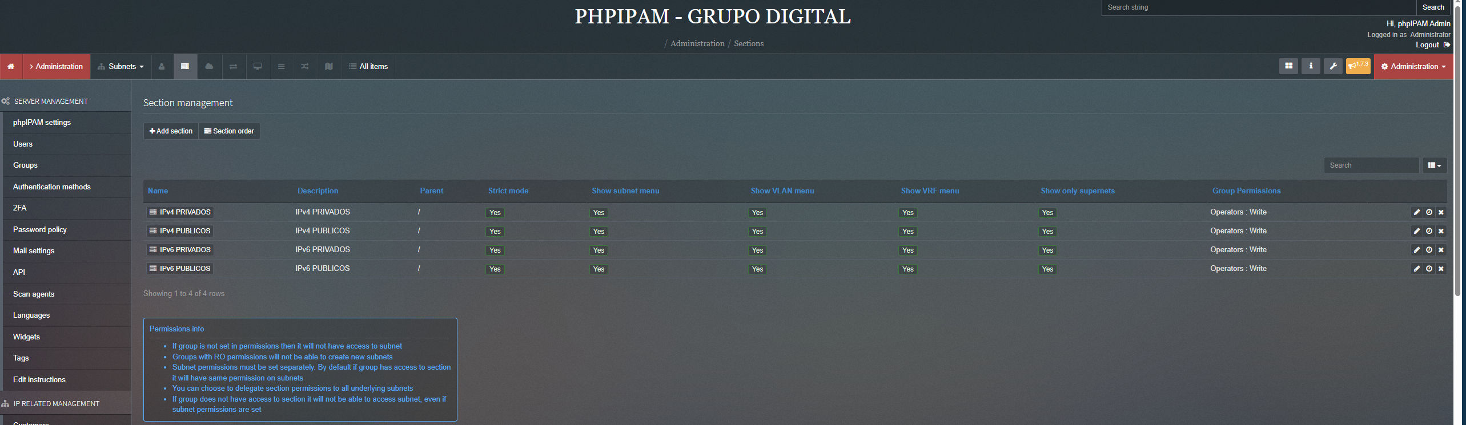Select the highlighted sections server icon
This screenshot has height=425, width=1466.
pyautogui.click(x=185, y=67)
